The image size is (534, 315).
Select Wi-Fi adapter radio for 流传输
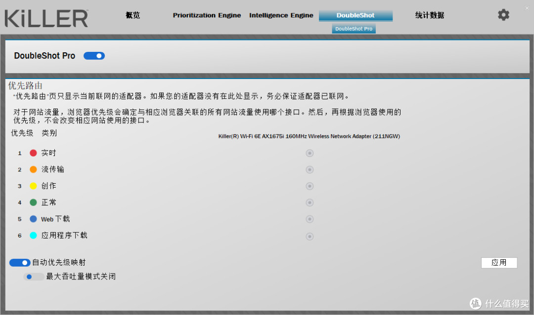[x=310, y=169]
